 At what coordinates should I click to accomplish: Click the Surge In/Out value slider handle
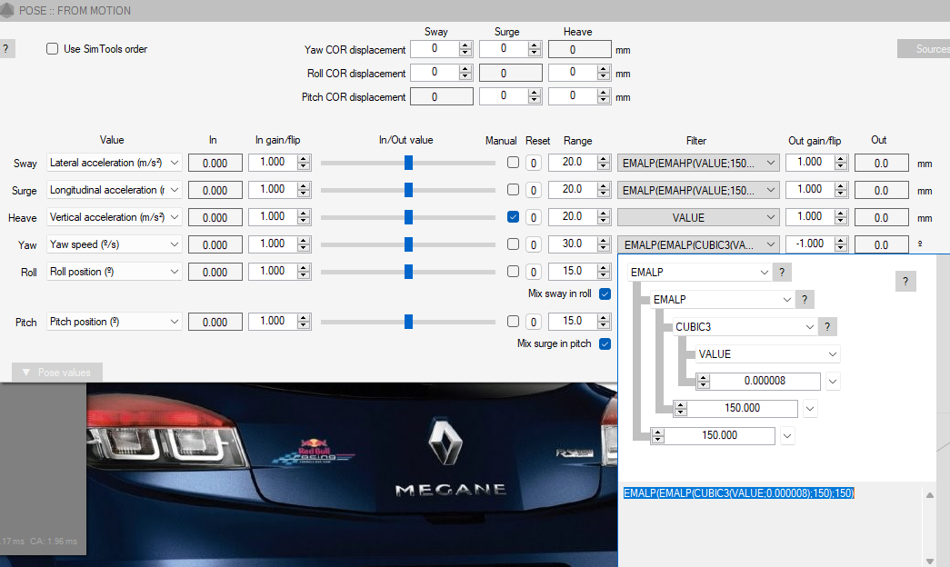[x=408, y=190]
